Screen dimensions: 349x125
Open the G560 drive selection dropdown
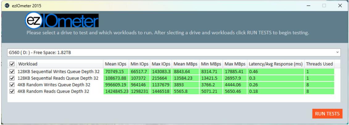coord(173,52)
